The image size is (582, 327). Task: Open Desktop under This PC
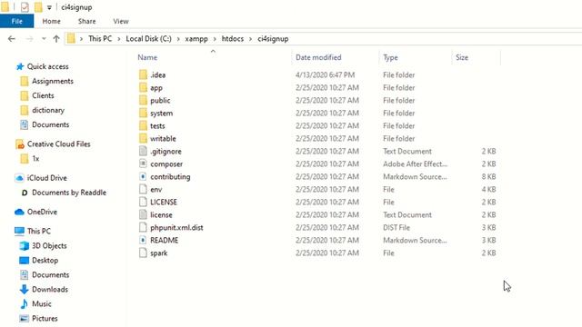[45, 261]
